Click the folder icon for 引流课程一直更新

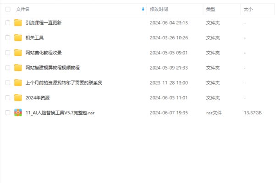[x=18, y=22]
